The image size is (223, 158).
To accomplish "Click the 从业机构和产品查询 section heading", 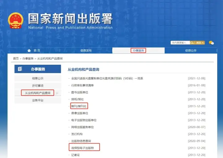I will tap(84, 69).
